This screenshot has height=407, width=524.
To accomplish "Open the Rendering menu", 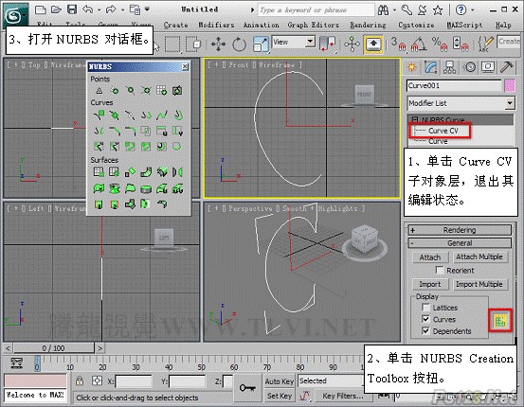I will click(368, 25).
